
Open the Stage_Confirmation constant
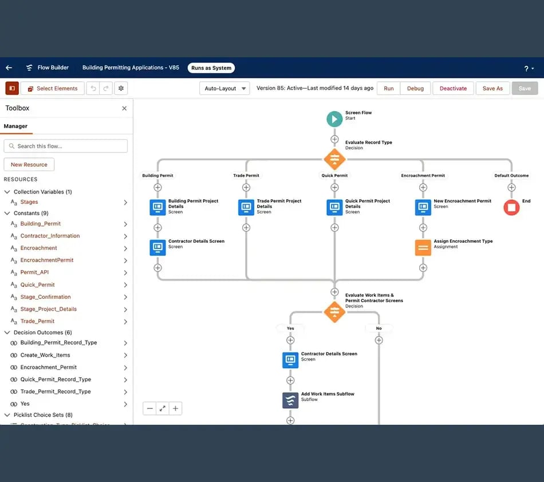tap(45, 297)
